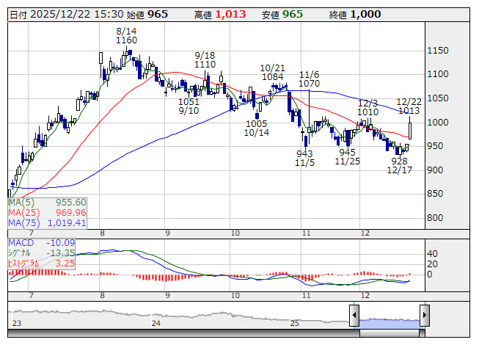This screenshot has width=479, height=345.
Task: Click the blue selected range in the navigator
Action: [389, 320]
